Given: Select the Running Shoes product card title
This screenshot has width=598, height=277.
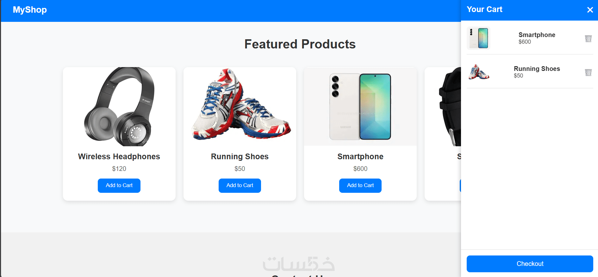Looking at the screenshot, I should click(x=240, y=157).
